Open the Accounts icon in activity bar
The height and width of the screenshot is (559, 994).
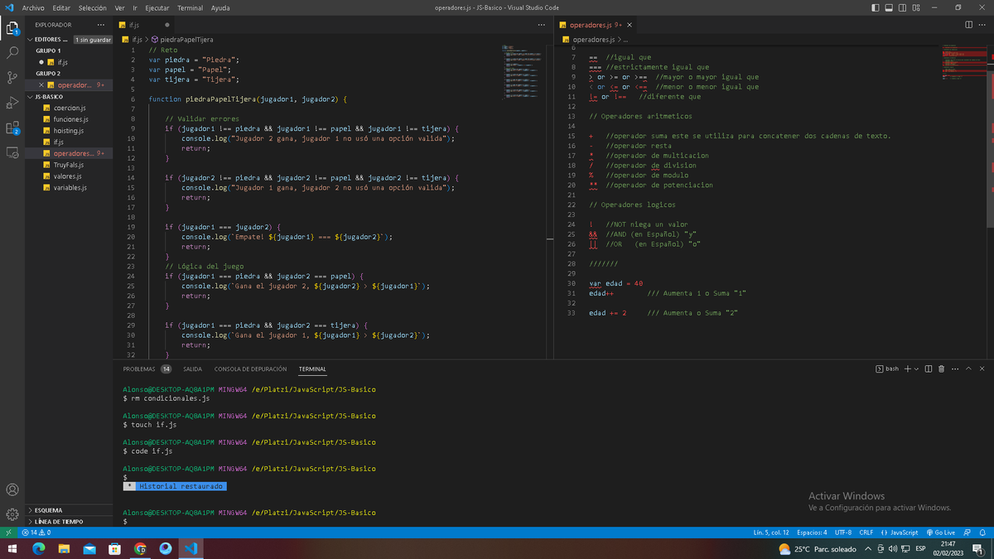[12, 489]
